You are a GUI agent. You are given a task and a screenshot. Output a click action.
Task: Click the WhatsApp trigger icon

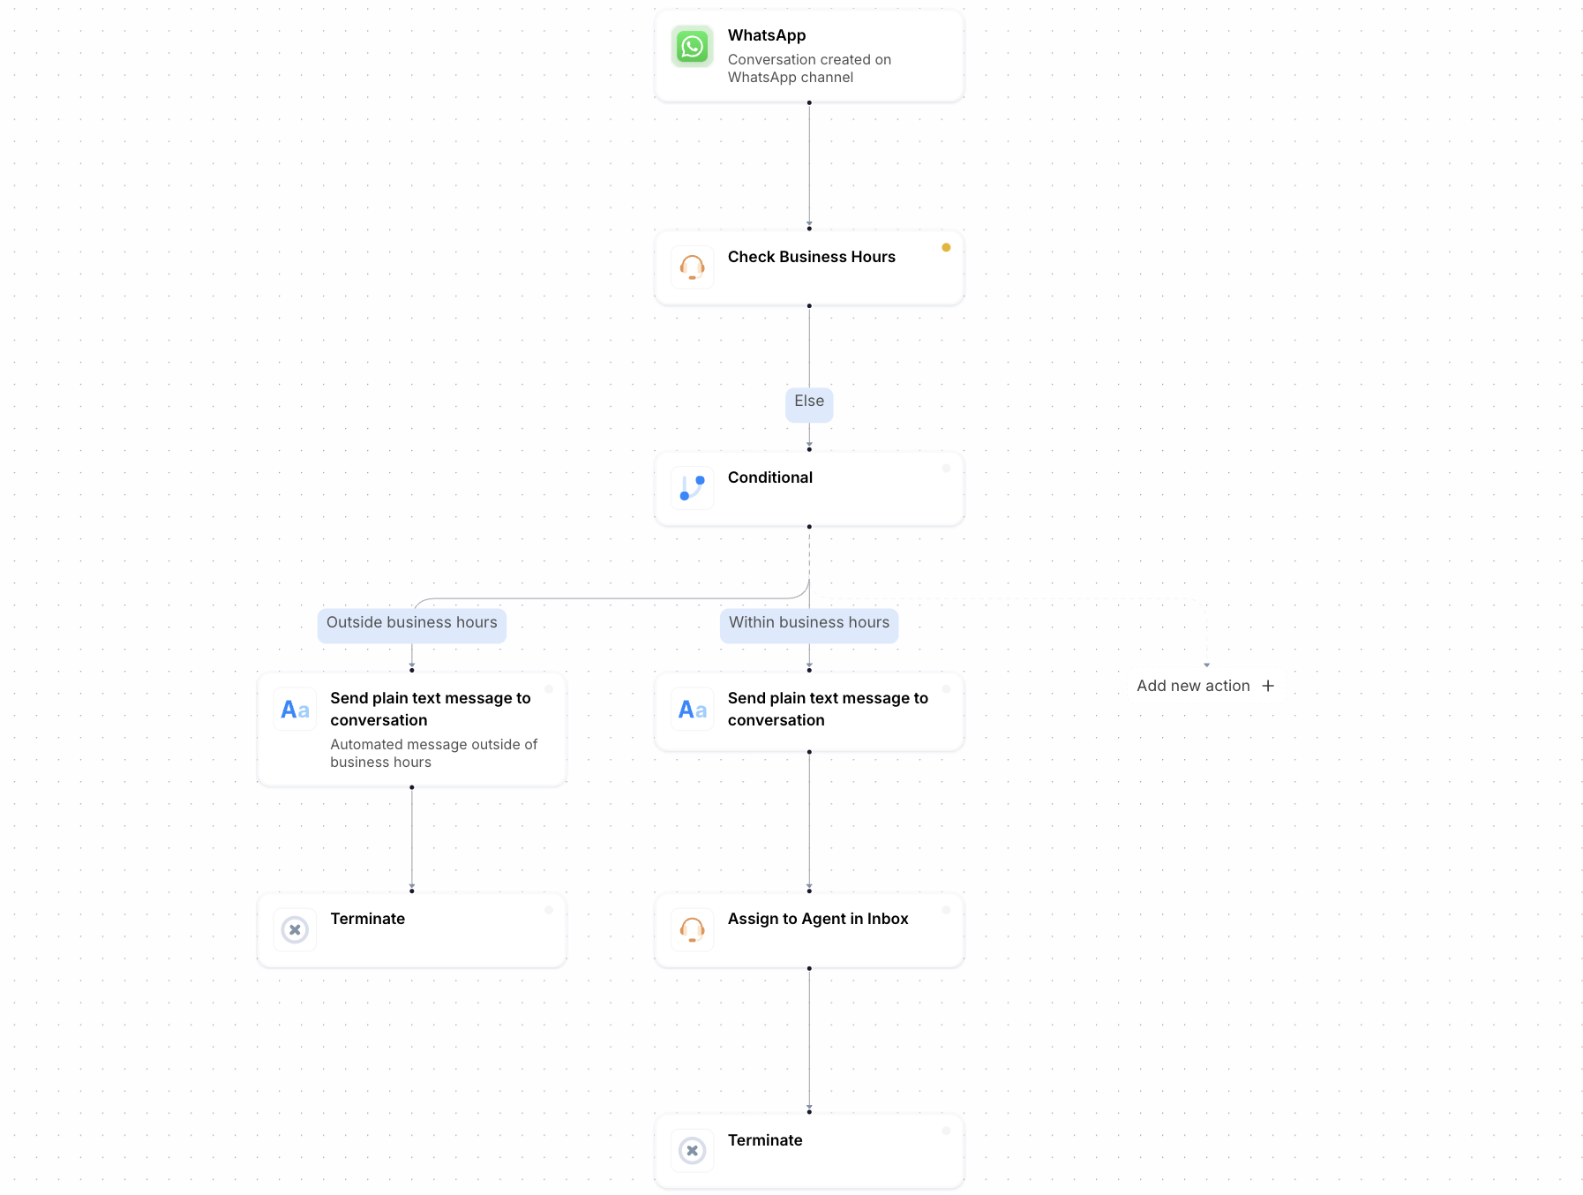pyautogui.click(x=692, y=47)
